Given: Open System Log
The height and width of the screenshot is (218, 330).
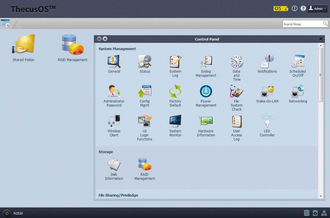Looking at the screenshot, I should (x=175, y=61).
